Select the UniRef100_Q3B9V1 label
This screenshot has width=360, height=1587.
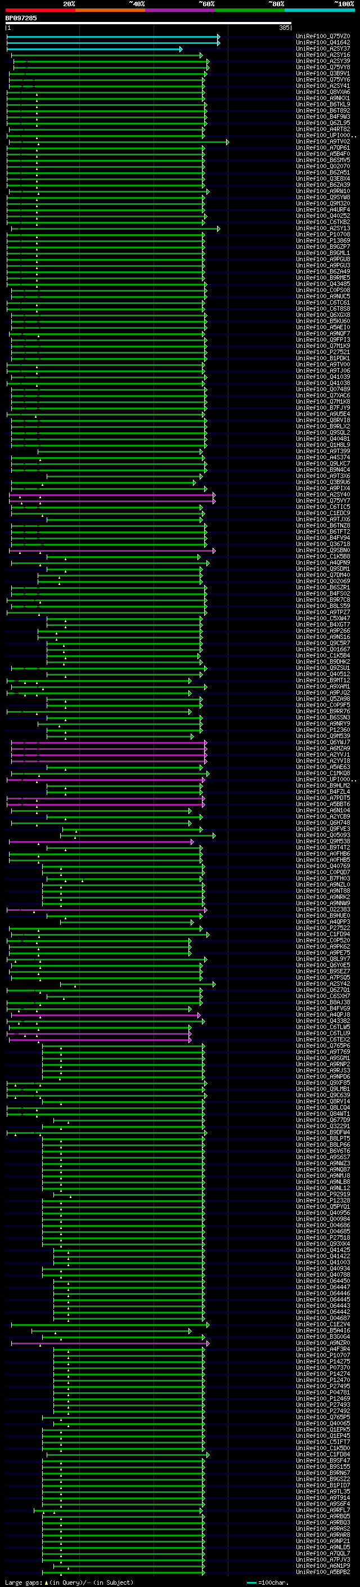(x=323, y=73)
